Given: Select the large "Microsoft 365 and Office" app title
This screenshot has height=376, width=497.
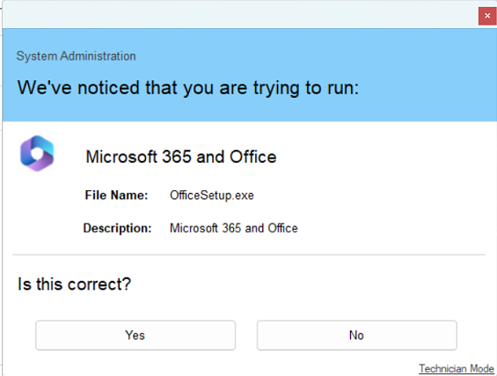Looking at the screenshot, I should coord(181,157).
